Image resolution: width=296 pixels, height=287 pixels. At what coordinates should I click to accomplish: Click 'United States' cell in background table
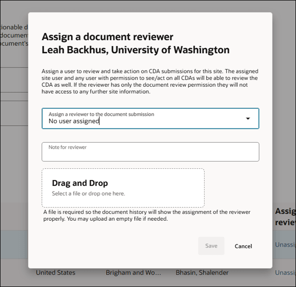(x=56, y=272)
